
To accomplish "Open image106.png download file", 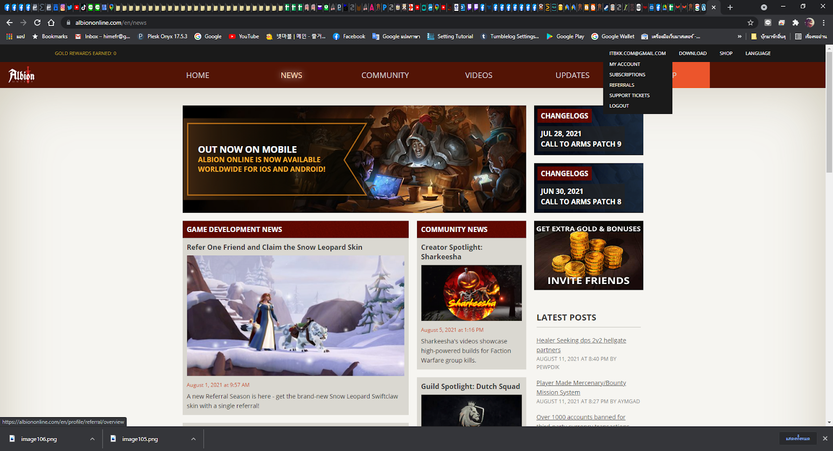I will pos(39,439).
